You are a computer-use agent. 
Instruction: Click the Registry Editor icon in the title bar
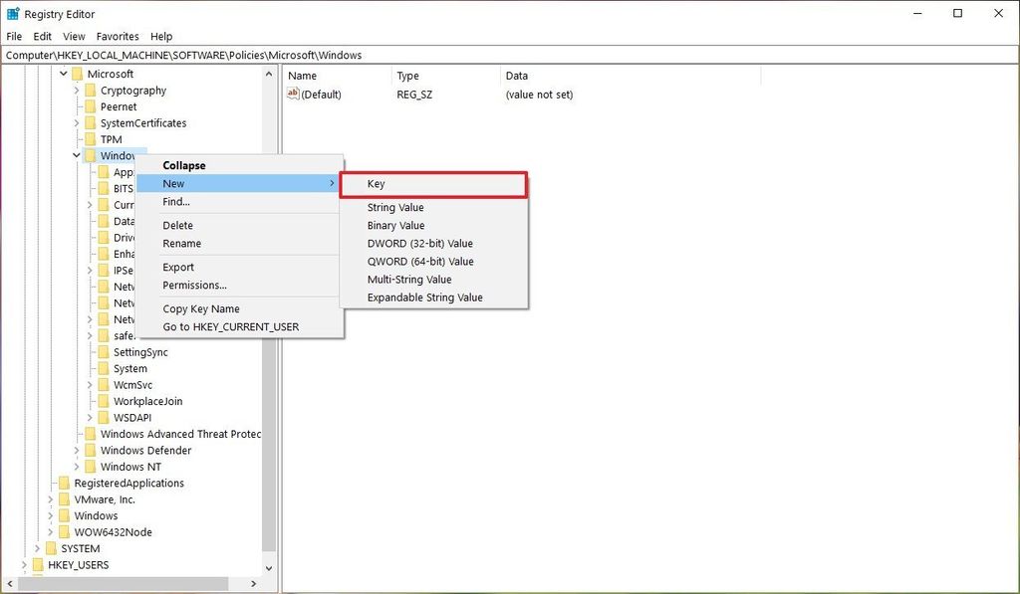tap(11, 13)
